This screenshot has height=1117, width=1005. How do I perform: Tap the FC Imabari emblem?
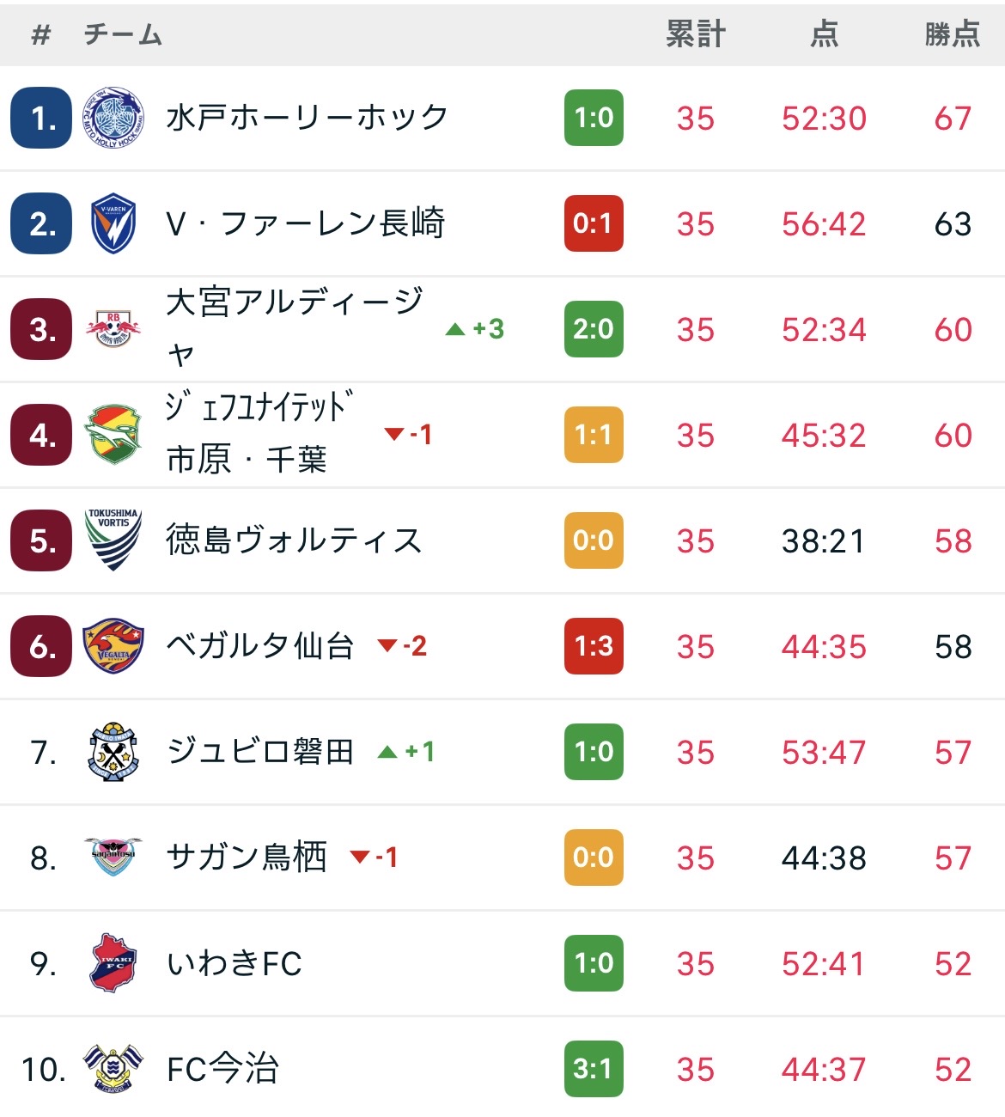click(x=113, y=1069)
